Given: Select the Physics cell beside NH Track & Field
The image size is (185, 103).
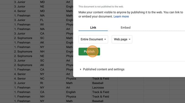Looking at the screenshot, I should pos(78,96).
